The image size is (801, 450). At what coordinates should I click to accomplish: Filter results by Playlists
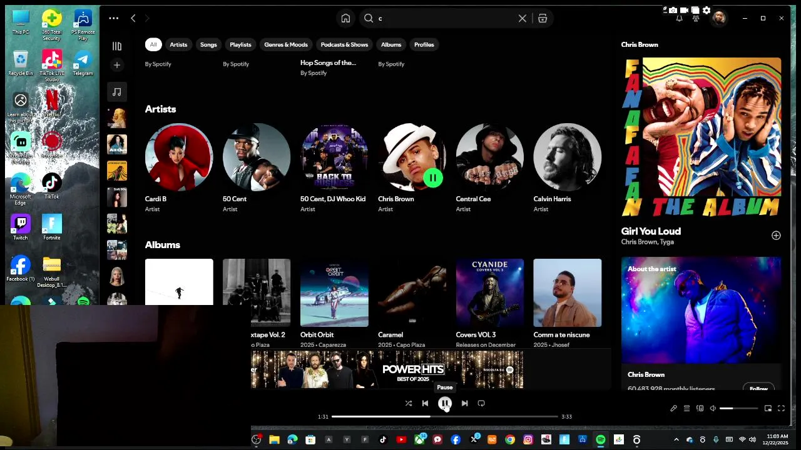pyautogui.click(x=240, y=44)
